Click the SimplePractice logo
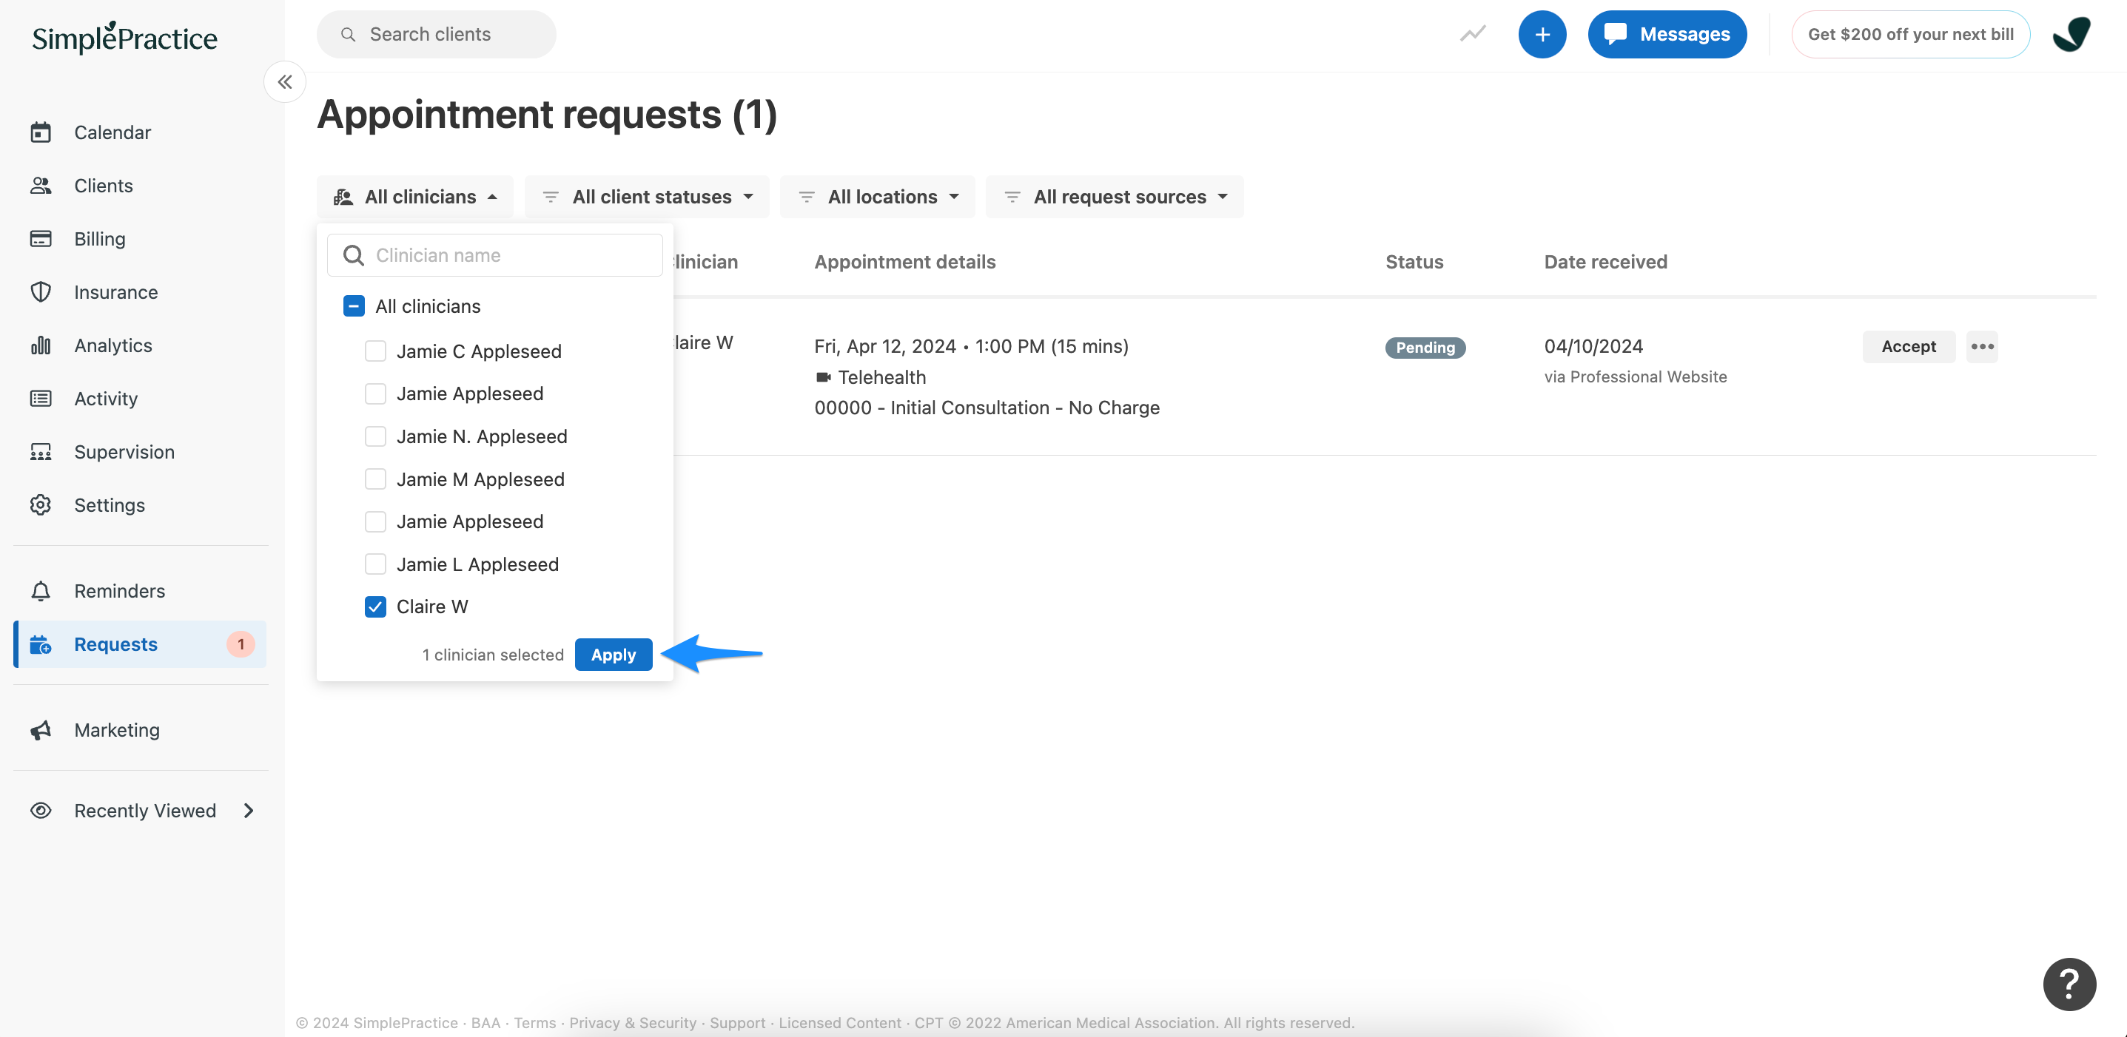This screenshot has height=1037, width=2127. [x=124, y=37]
